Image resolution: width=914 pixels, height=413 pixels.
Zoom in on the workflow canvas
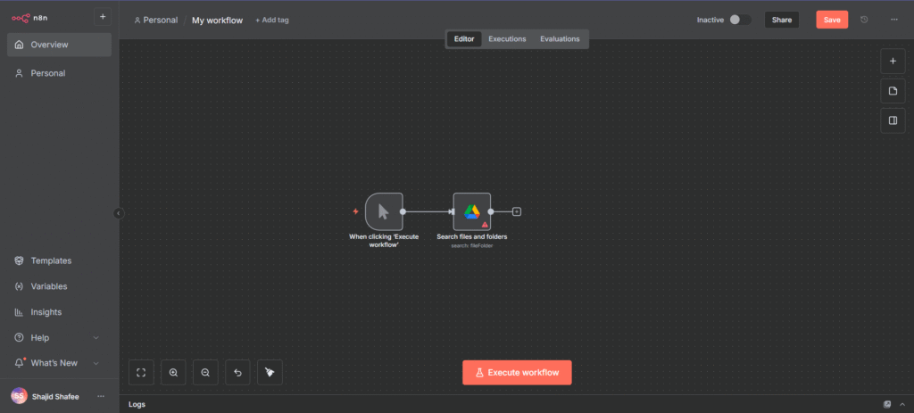pos(173,372)
